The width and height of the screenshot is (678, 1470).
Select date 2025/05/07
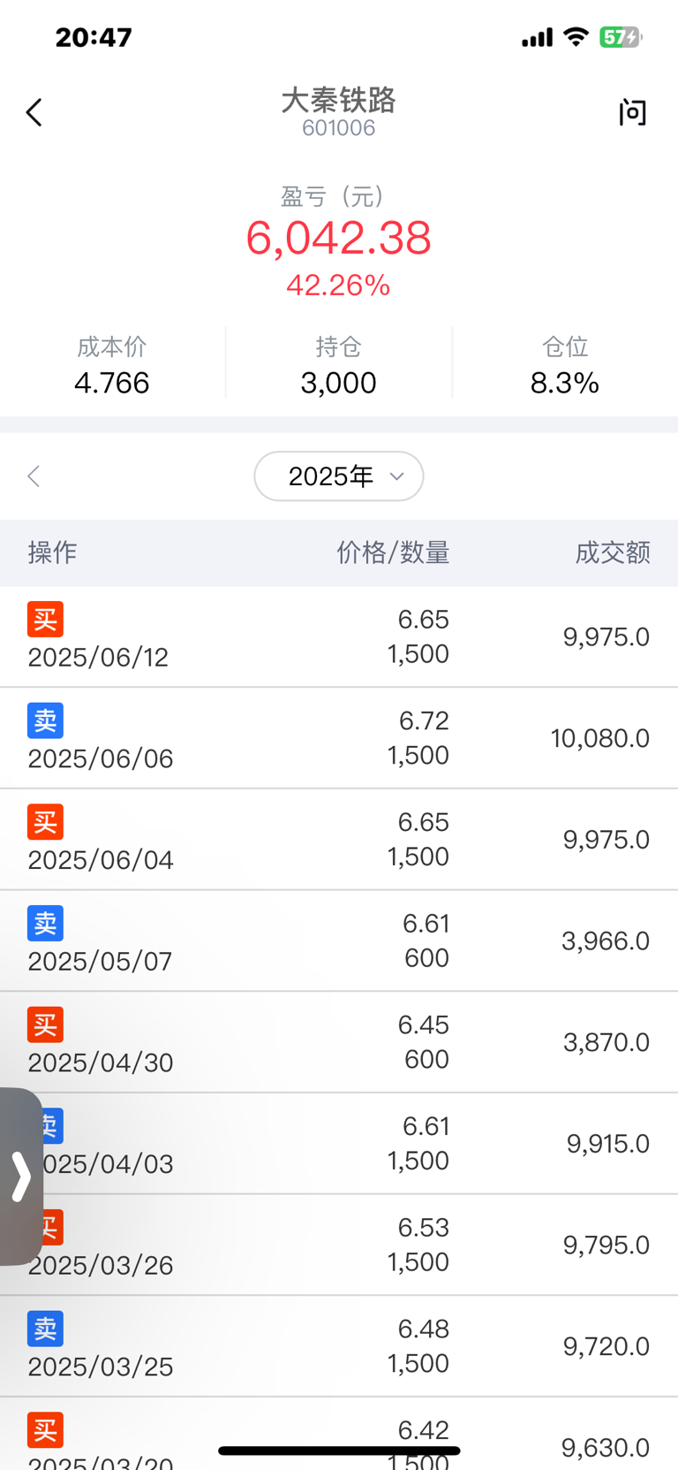point(100,961)
